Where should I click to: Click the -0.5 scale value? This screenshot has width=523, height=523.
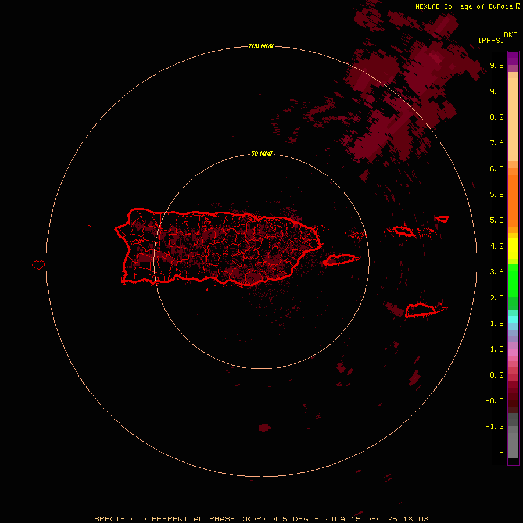point(495,401)
